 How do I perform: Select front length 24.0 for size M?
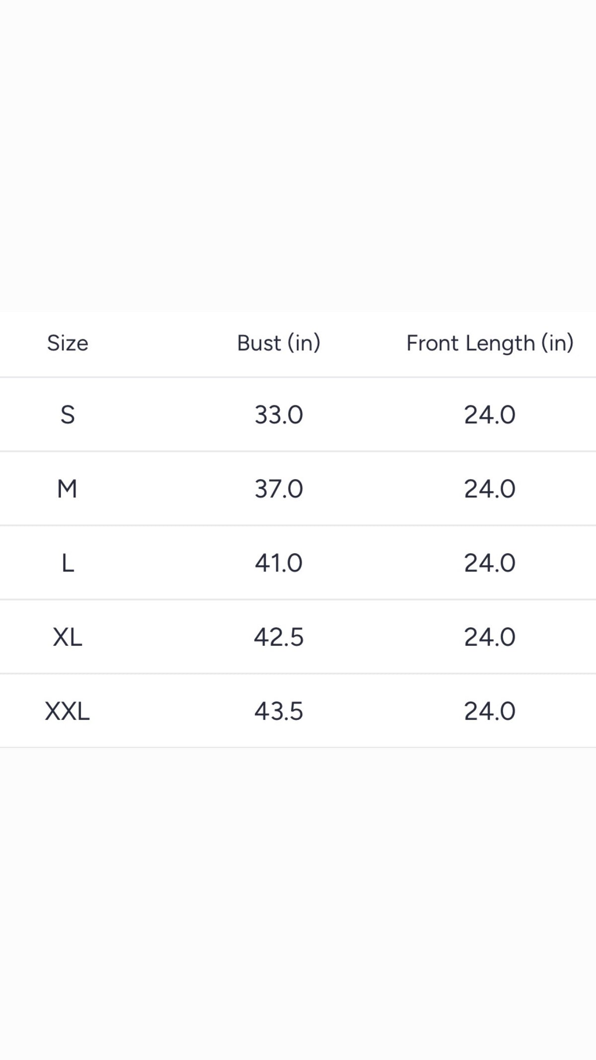point(490,489)
